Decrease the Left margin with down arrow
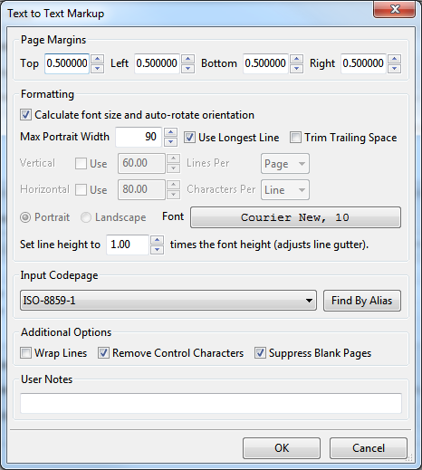This screenshot has height=470, width=422. (187, 69)
